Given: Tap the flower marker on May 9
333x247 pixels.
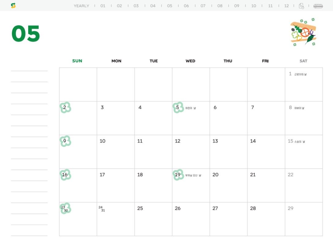Looking at the screenshot, I should [x=65, y=141].
